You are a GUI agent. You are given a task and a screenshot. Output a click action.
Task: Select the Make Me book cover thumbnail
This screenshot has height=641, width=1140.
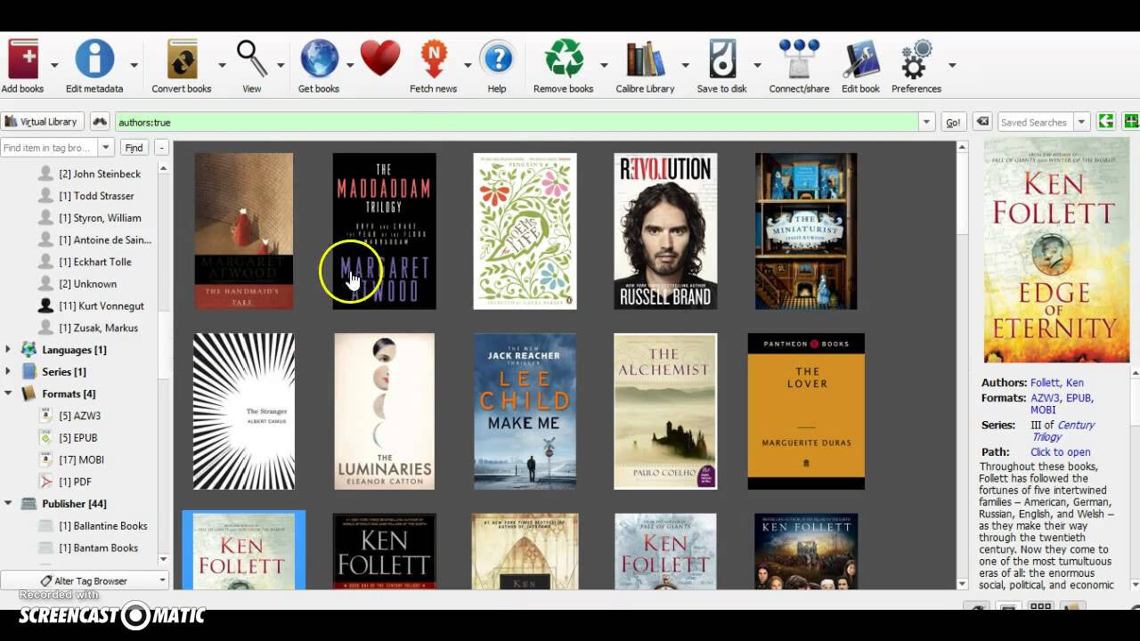tap(525, 410)
